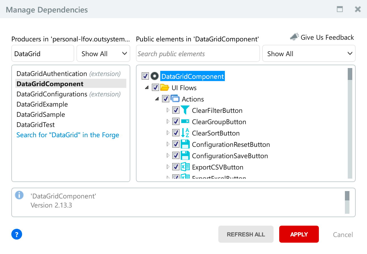
Task: Close the Manage Dependencies dialog
Action: click(x=358, y=9)
